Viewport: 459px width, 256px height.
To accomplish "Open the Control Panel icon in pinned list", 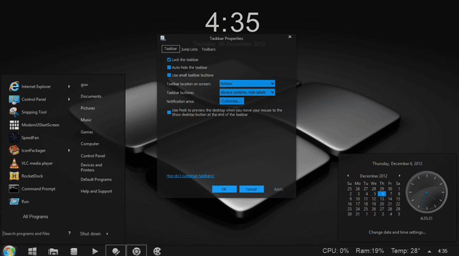I will (x=14, y=99).
